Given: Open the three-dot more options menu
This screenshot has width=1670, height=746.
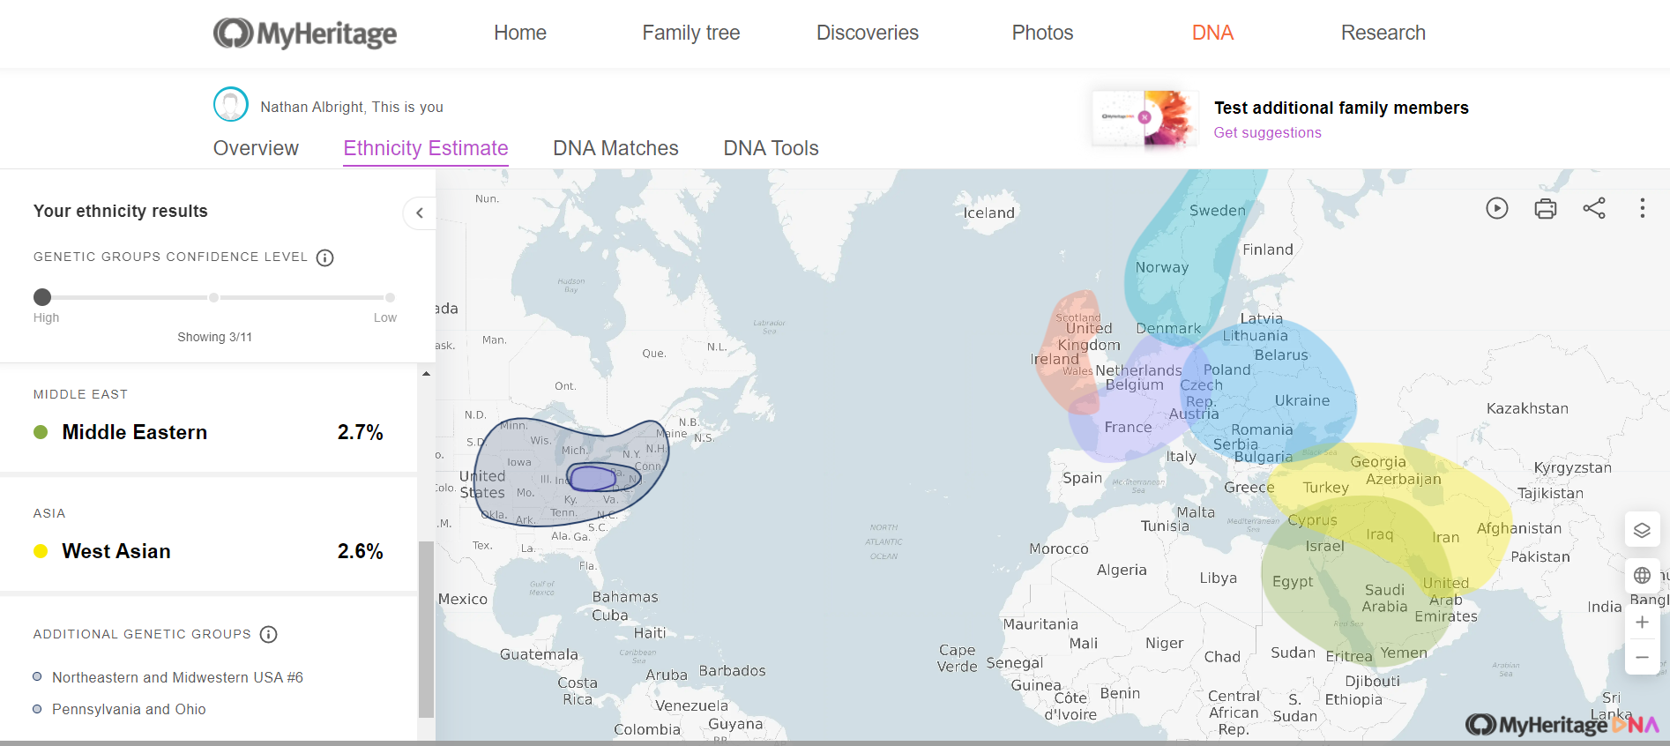Looking at the screenshot, I should [1642, 208].
